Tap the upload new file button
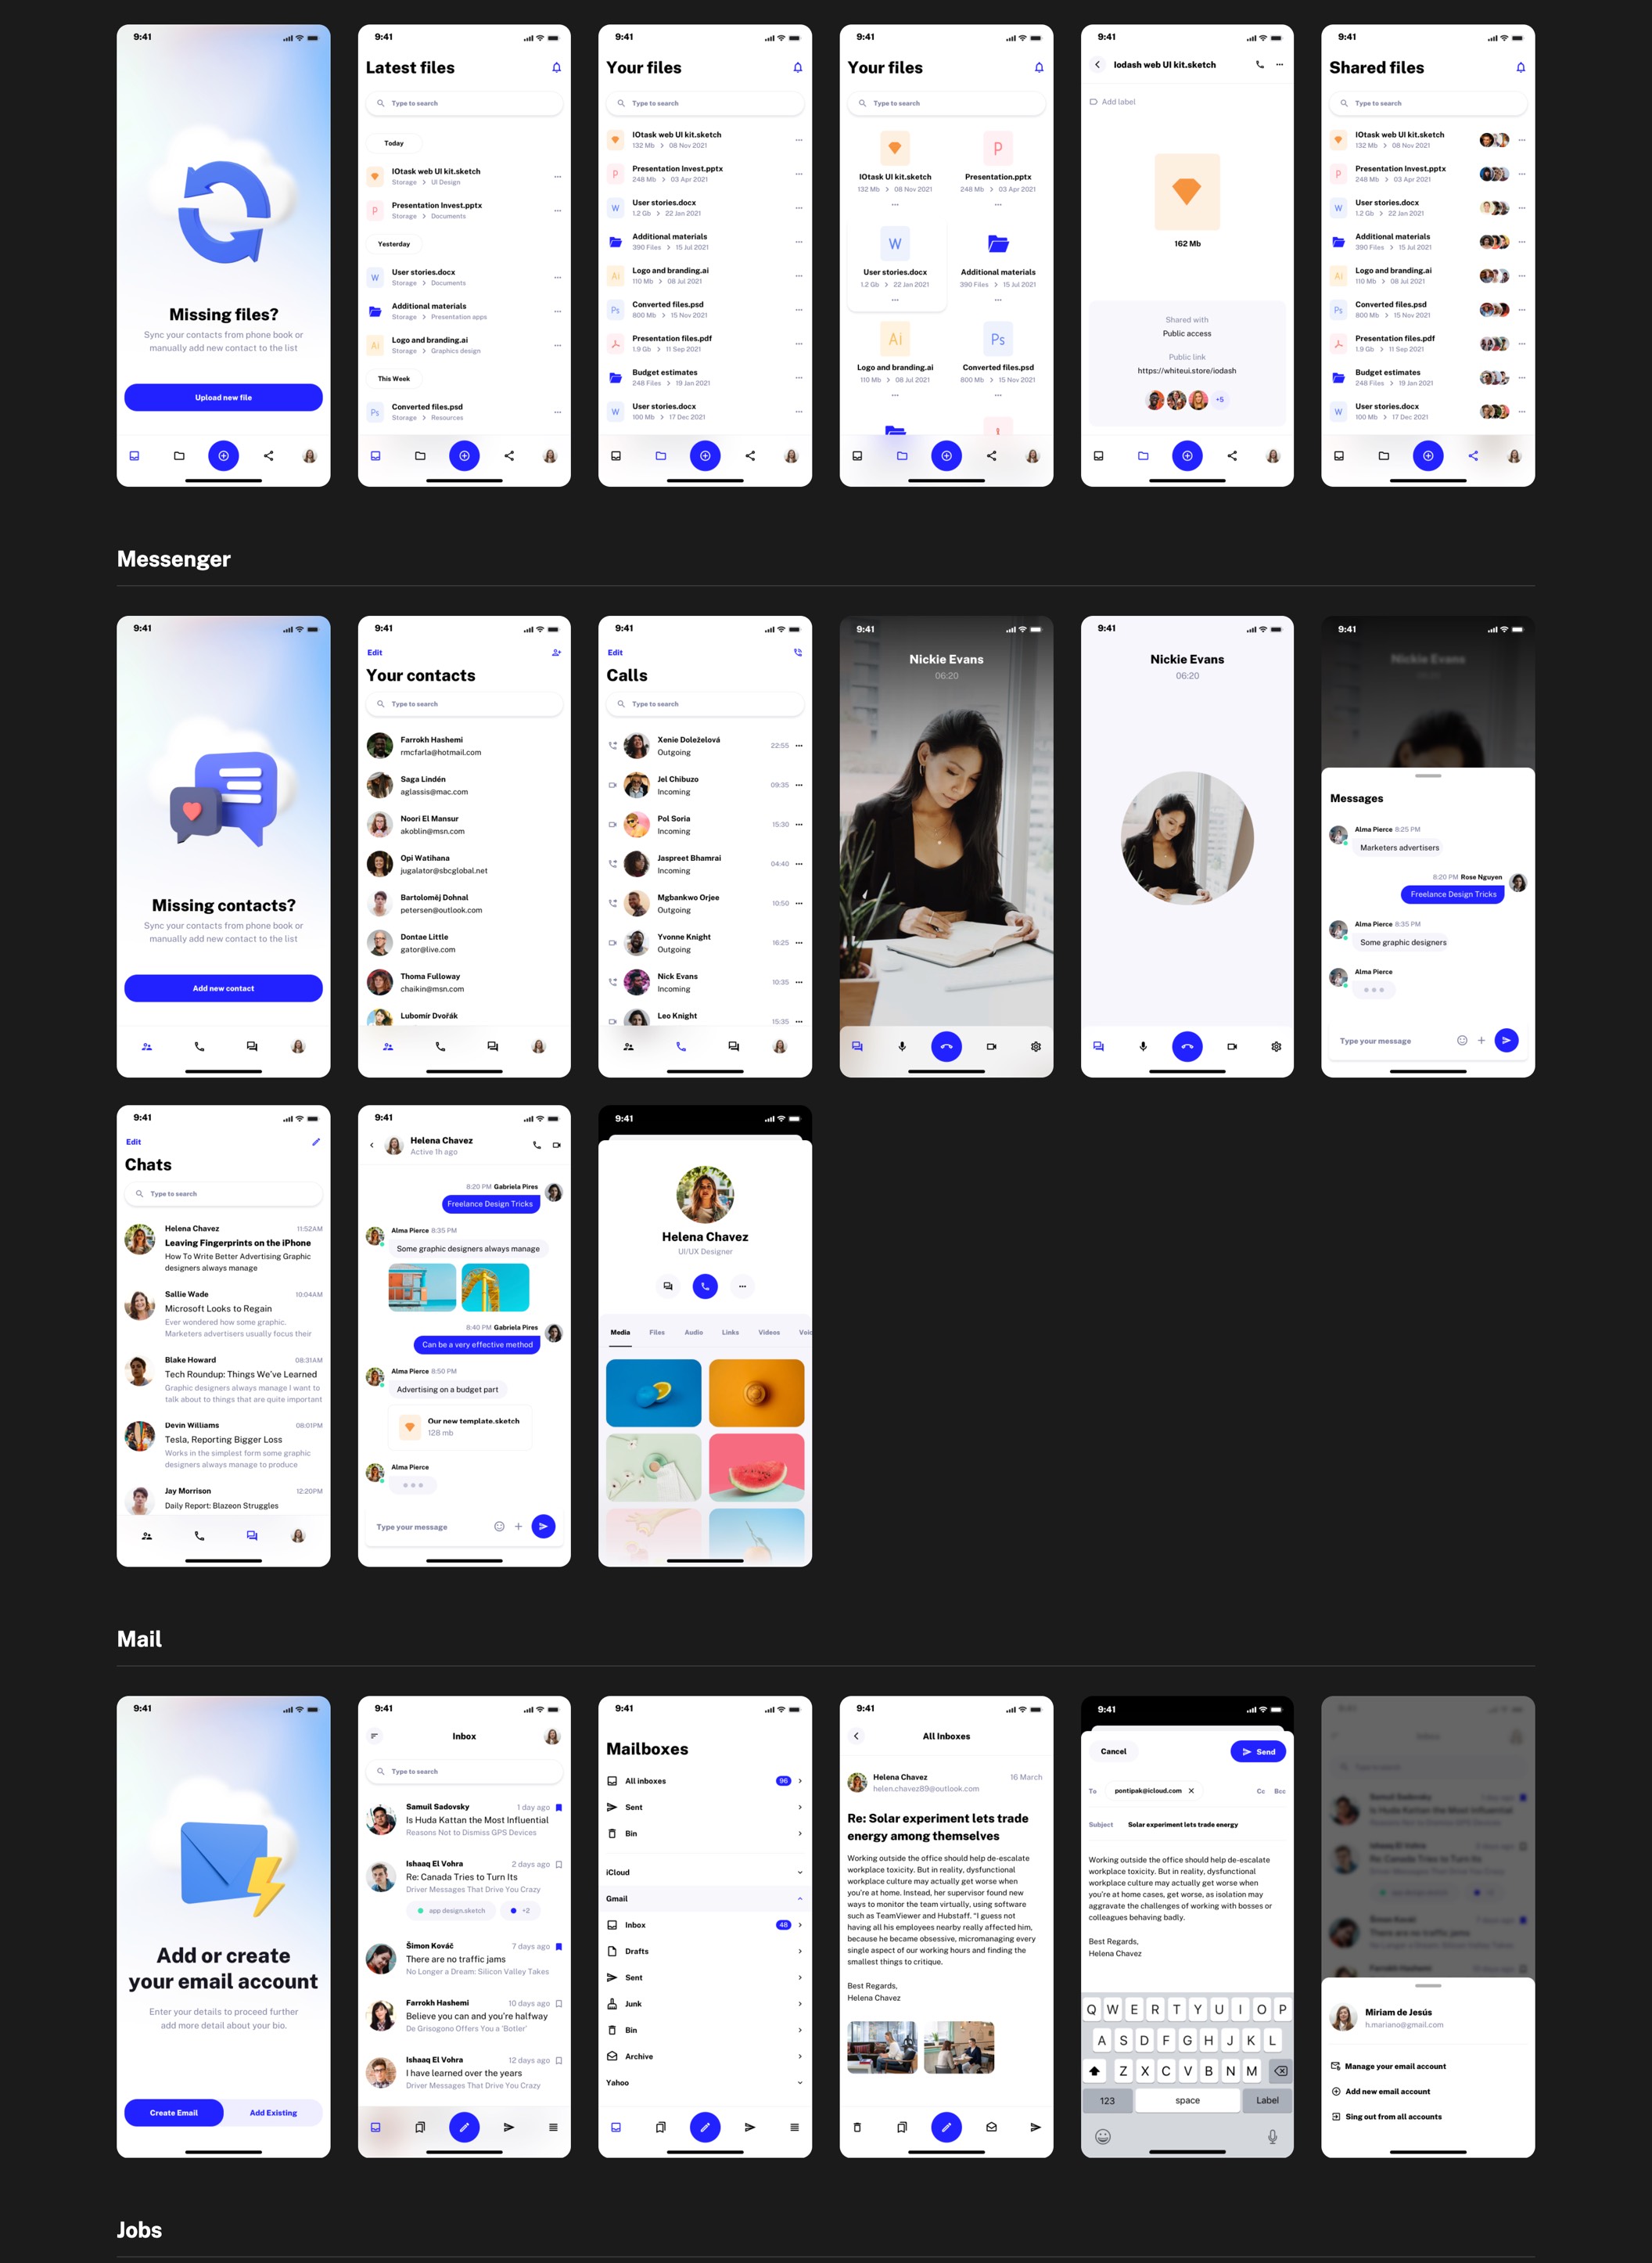1652x2263 pixels. [223, 395]
